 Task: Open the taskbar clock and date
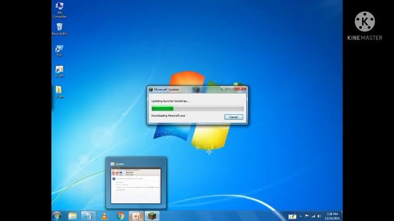coord(332,216)
